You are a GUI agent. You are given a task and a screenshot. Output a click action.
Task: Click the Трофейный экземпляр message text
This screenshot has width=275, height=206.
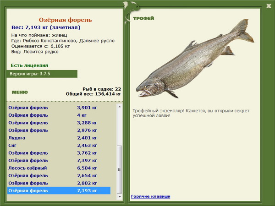[191, 113]
